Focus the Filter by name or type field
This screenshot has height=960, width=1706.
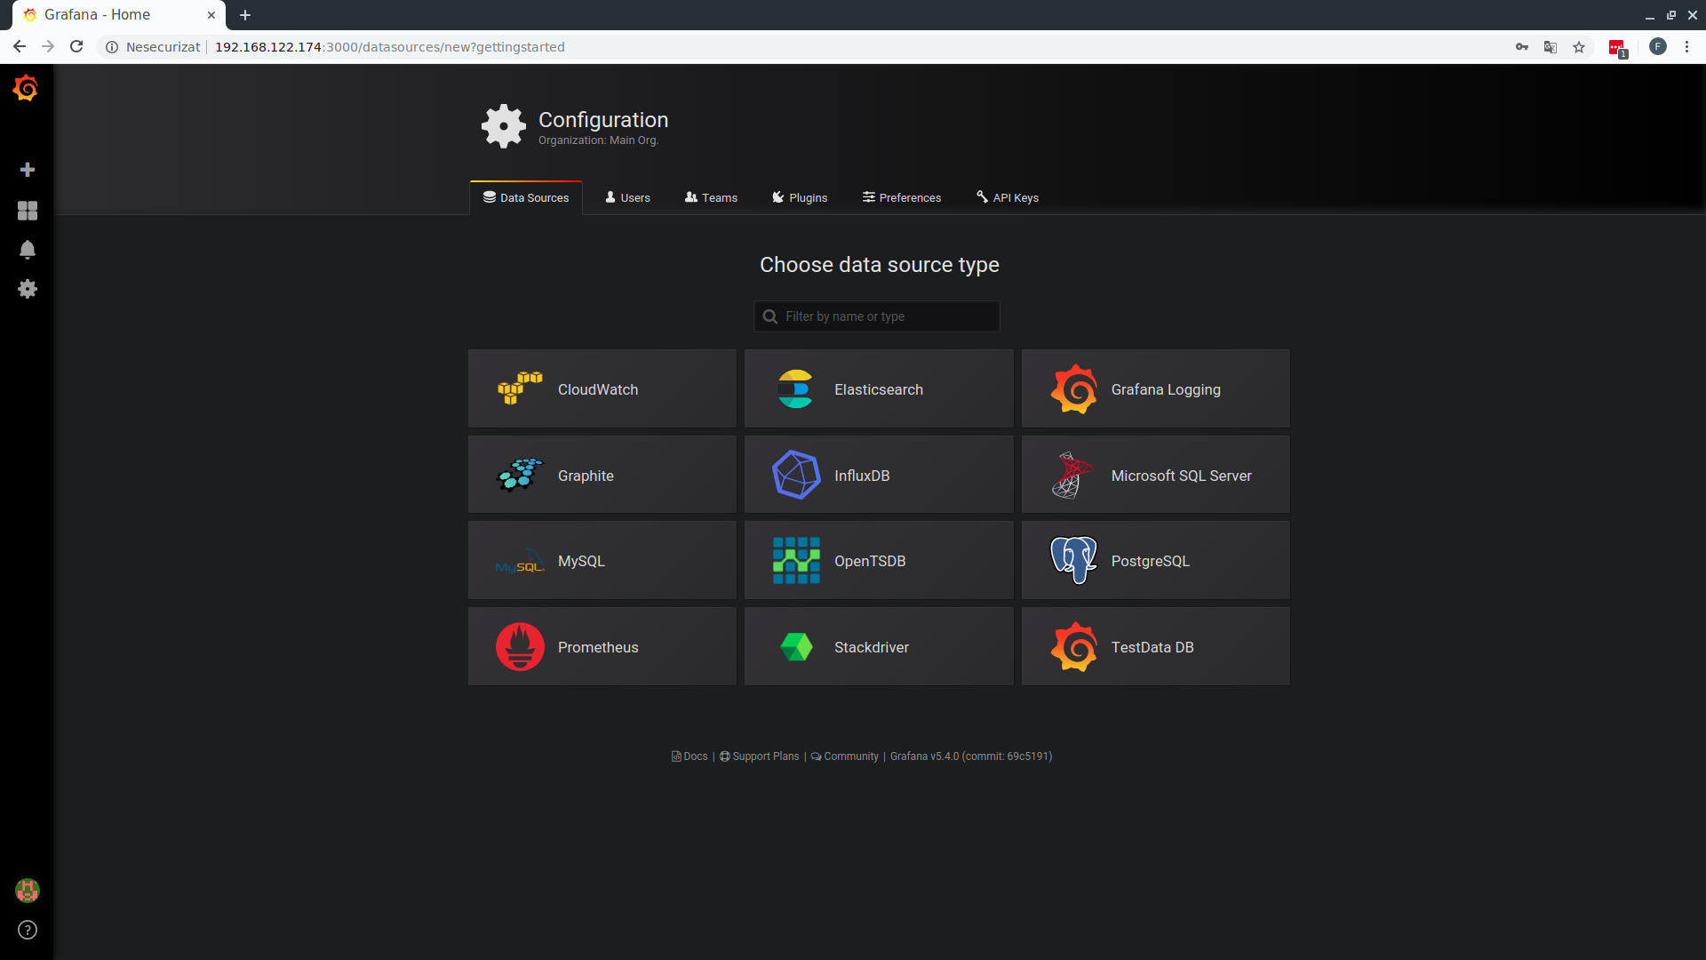(877, 316)
